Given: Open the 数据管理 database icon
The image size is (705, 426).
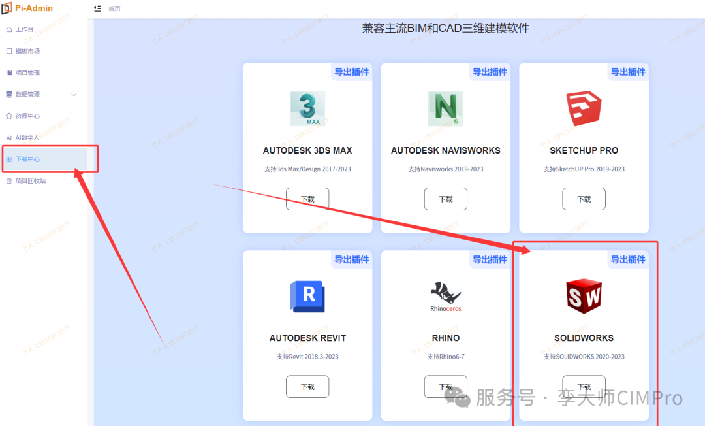Looking at the screenshot, I should point(9,95).
